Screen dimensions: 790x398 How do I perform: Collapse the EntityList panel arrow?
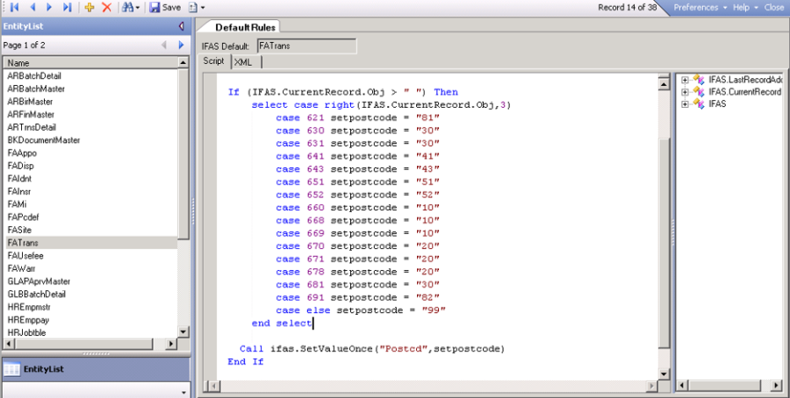click(x=182, y=27)
